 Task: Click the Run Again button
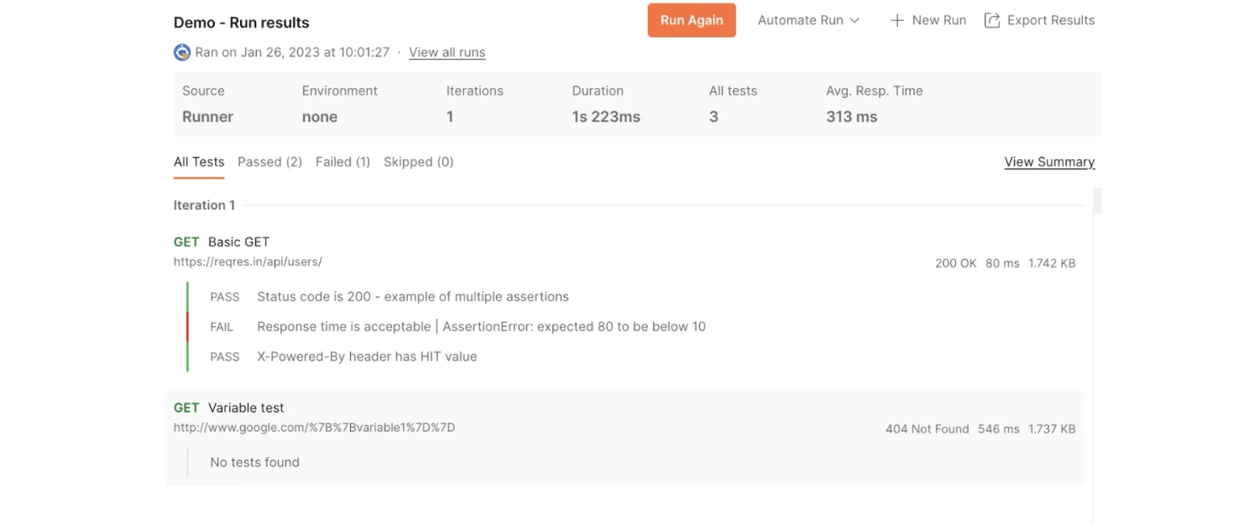point(692,20)
